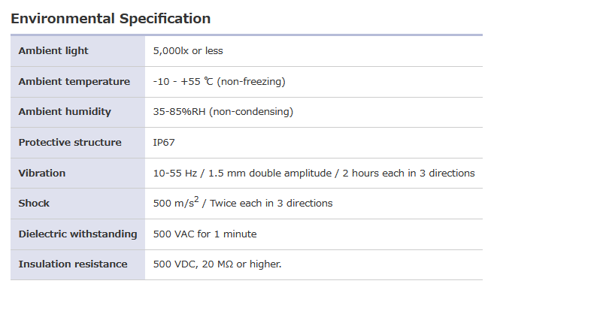
Task: Click the Protective structure row label
Action: coord(70,143)
